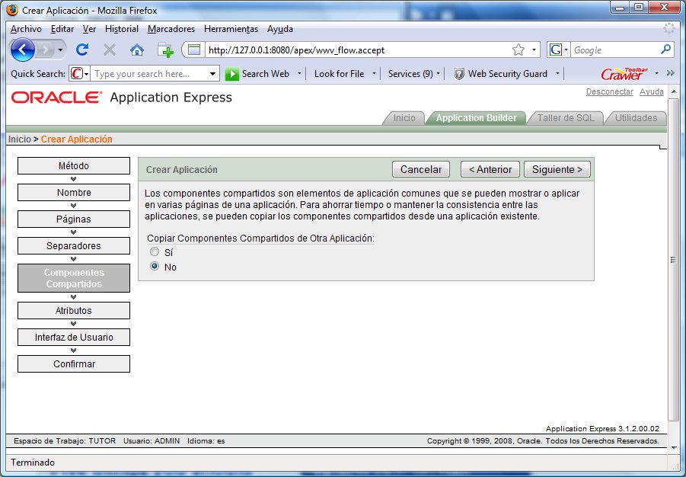Click the stop loading X icon
Viewport: 686px width, 477px height.
[x=110, y=50]
